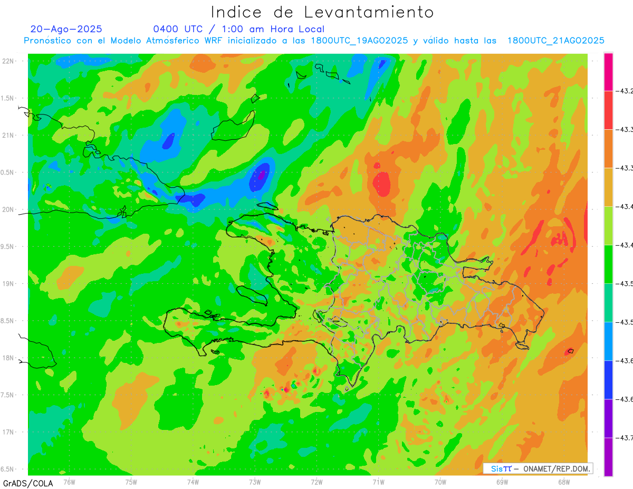Click the '69W' longitude label
The width and height of the screenshot is (633, 489).
(502, 482)
